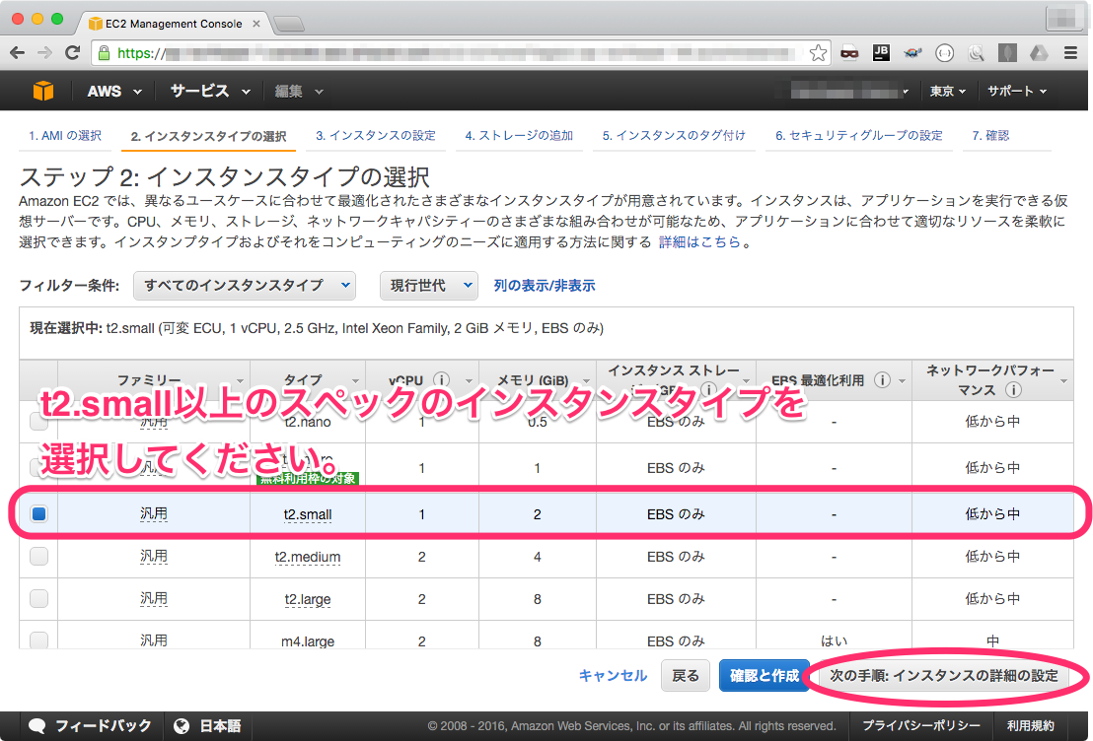Click the EBS 最適化利用 column sort arrow
The width and height of the screenshot is (1093, 741).
pos(902,381)
